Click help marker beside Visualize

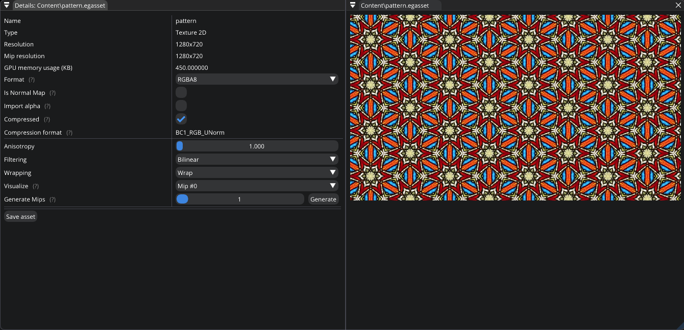(x=36, y=186)
